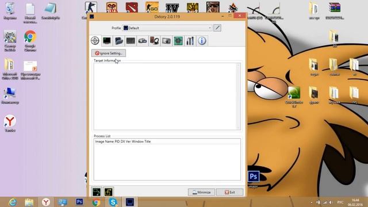The image size is (368, 207).
Task: Open Internet Explorer from the taskbar
Action: tap(13, 202)
